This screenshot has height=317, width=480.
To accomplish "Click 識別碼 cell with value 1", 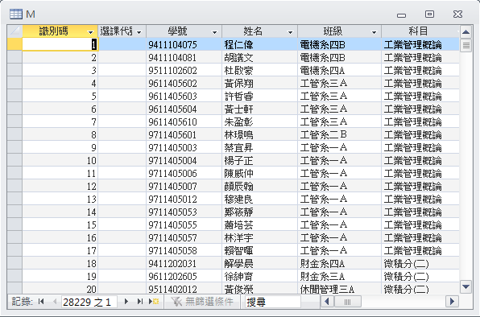I will 60,44.
